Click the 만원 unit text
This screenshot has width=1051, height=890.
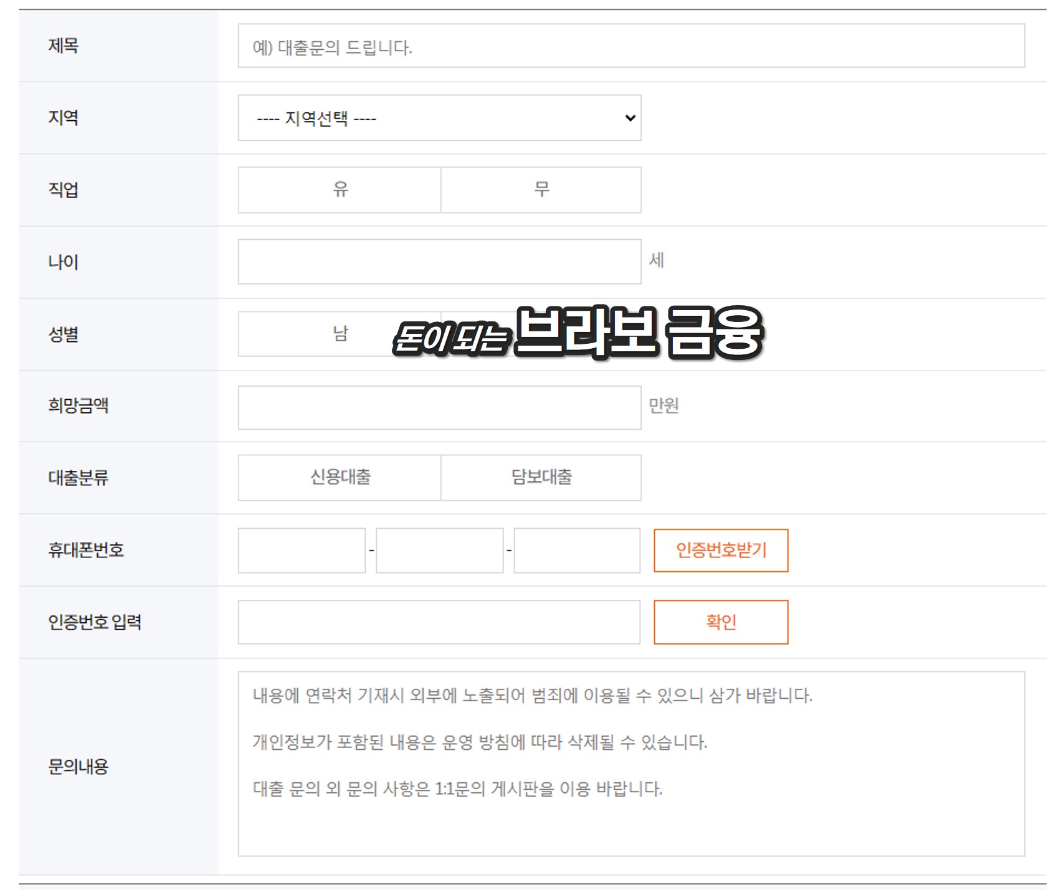pos(663,406)
